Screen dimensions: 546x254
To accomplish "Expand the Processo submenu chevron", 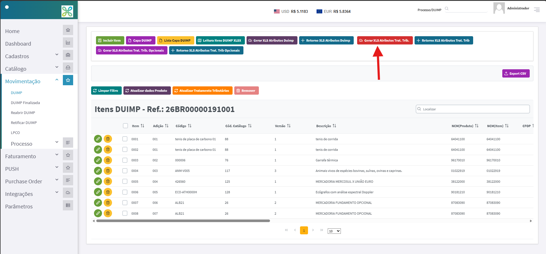I will point(57,142).
